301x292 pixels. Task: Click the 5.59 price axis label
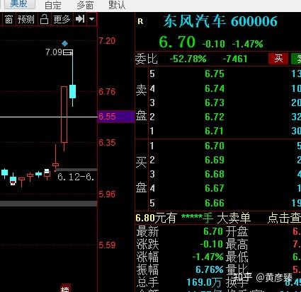click(107, 245)
